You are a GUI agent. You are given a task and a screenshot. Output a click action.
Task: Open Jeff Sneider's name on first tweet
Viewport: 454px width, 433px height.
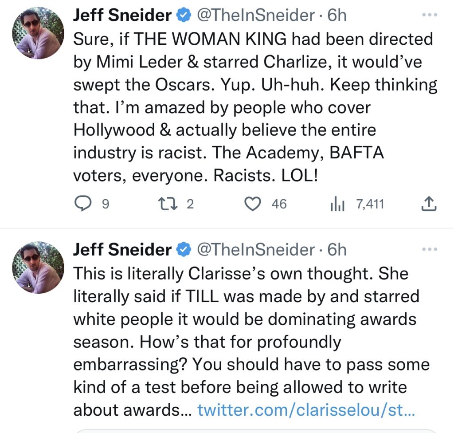click(x=122, y=16)
